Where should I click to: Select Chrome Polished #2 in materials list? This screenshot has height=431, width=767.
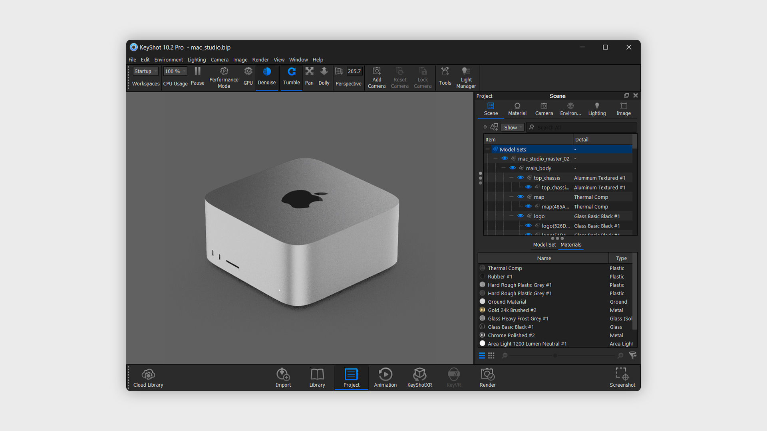point(555,335)
